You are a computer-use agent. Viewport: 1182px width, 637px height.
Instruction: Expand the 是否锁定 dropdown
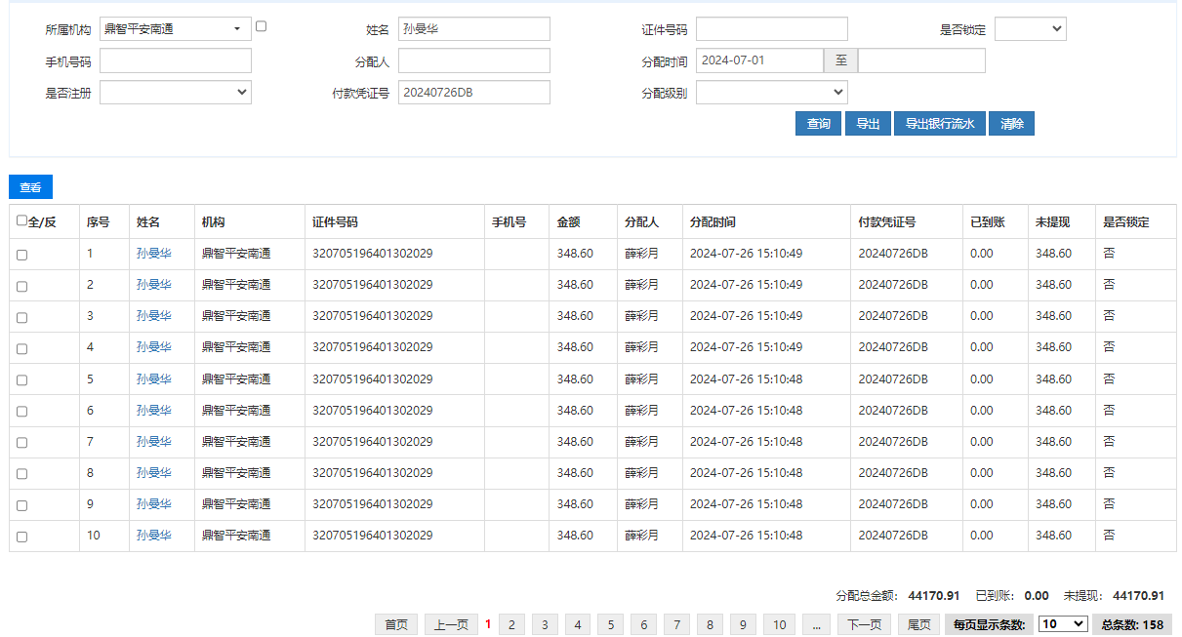pyautogui.click(x=1030, y=29)
